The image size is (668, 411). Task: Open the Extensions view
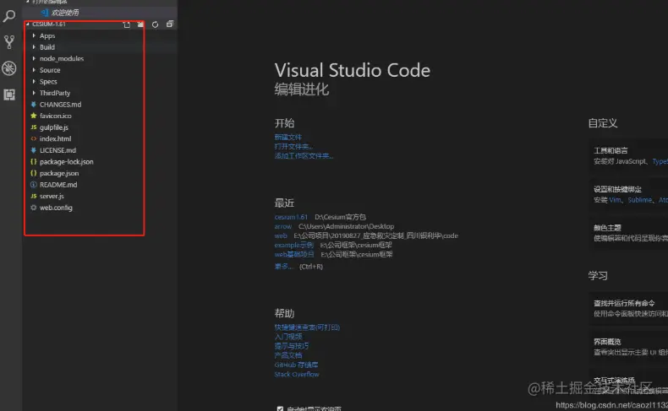pos(9,95)
